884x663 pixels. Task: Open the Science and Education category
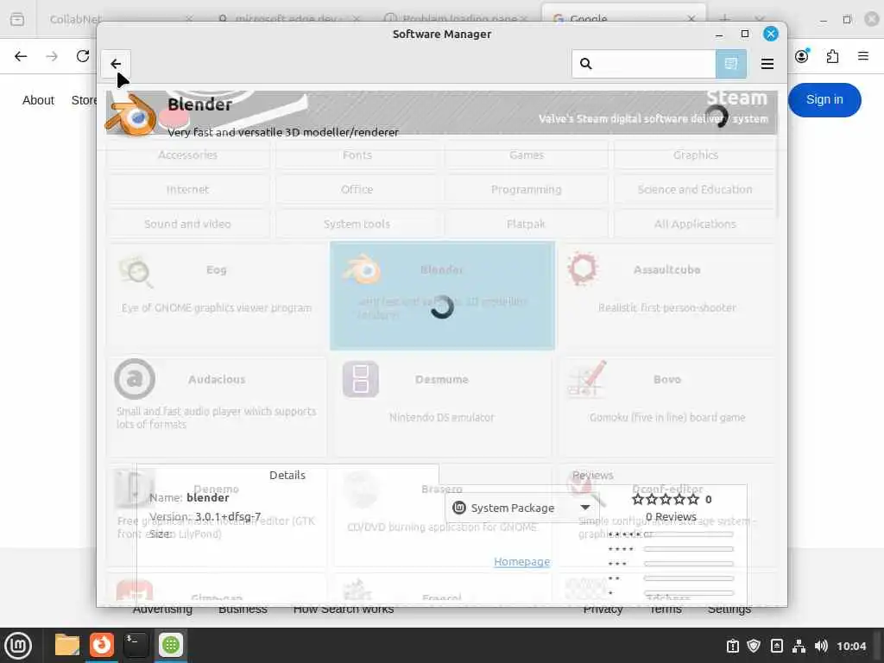click(x=695, y=189)
